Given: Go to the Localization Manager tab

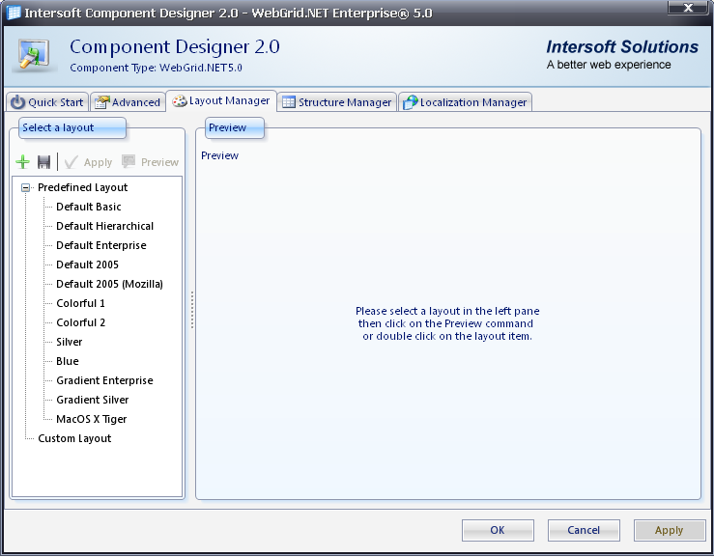Looking at the screenshot, I should 466,102.
